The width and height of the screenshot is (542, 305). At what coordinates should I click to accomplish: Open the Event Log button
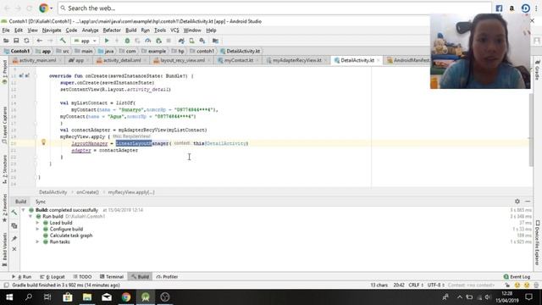(x=517, y=277)
